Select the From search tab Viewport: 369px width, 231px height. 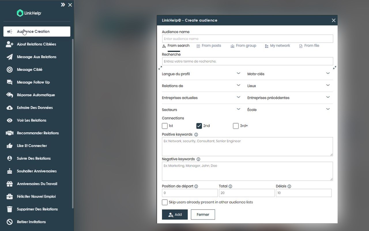tap(176, 46)
